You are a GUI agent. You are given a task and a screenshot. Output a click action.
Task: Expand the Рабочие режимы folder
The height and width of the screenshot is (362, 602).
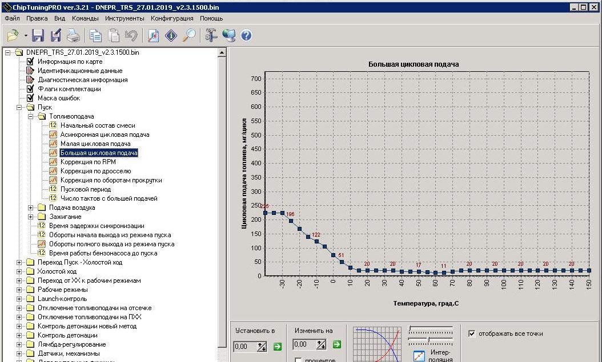click(19, 290)
